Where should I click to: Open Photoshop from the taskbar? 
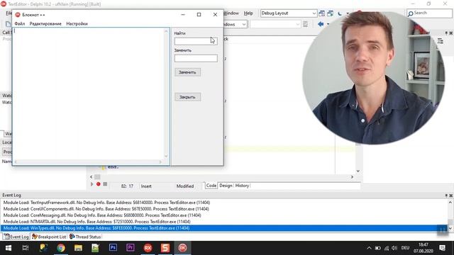113,248
